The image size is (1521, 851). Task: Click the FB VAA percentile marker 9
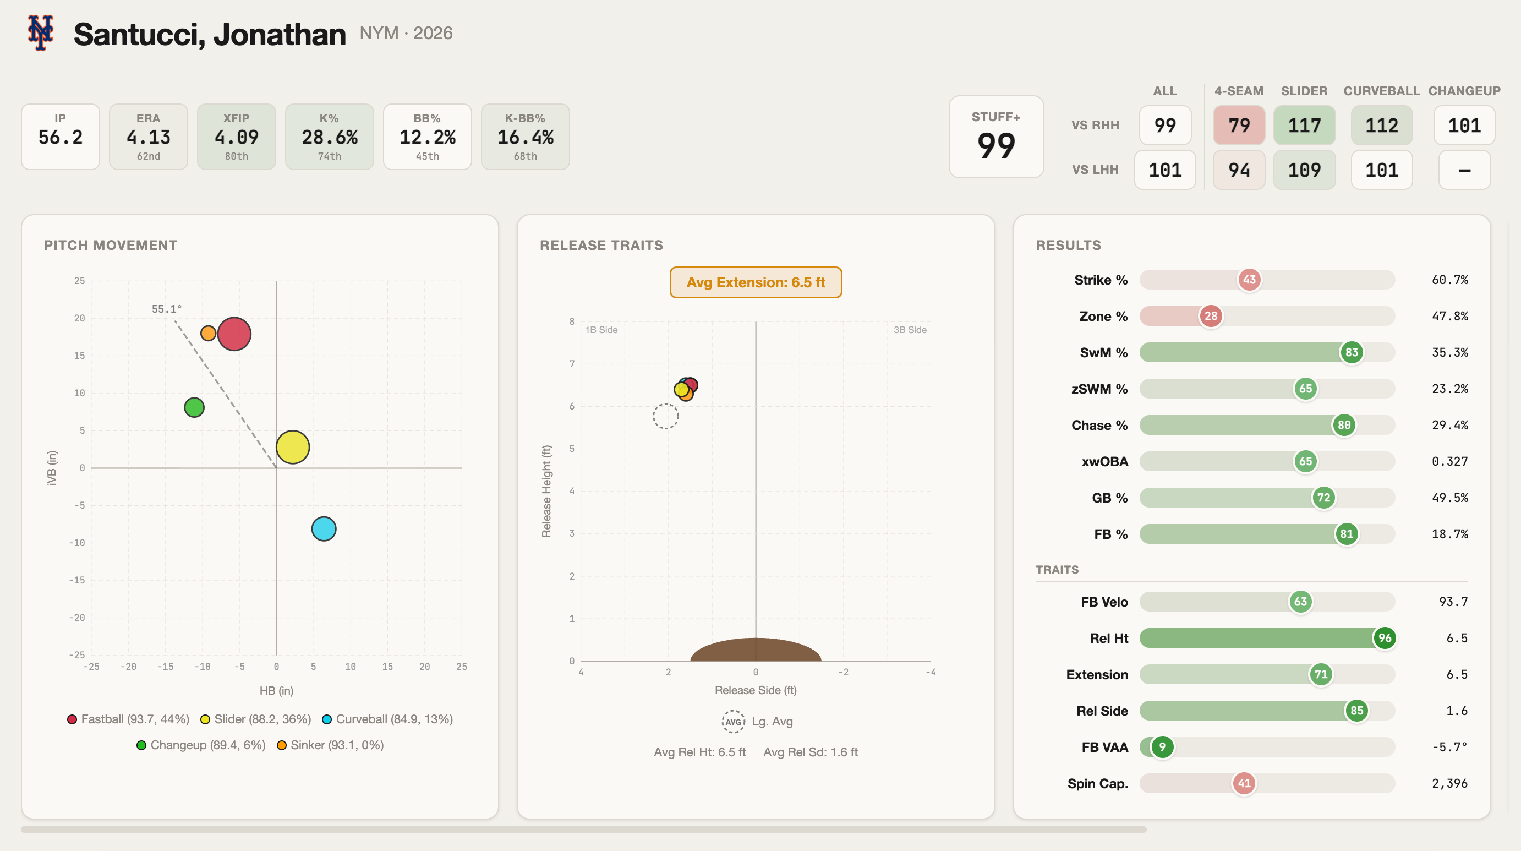point(1162,747)
